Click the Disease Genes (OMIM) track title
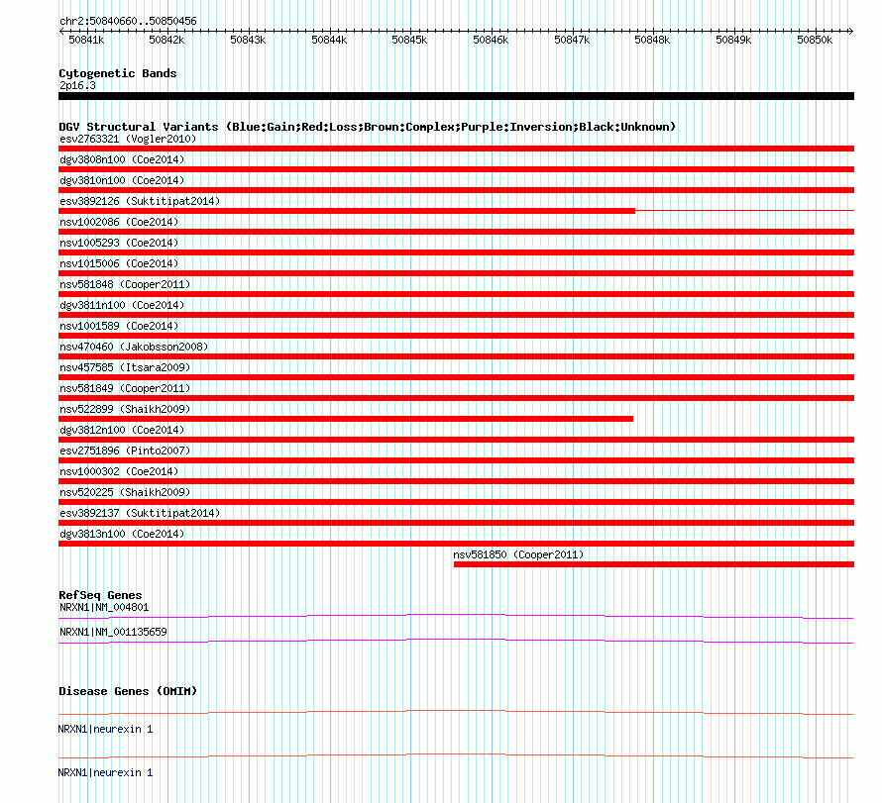The height and width of the screenshot is (803, 882). [x=128, y=692]
